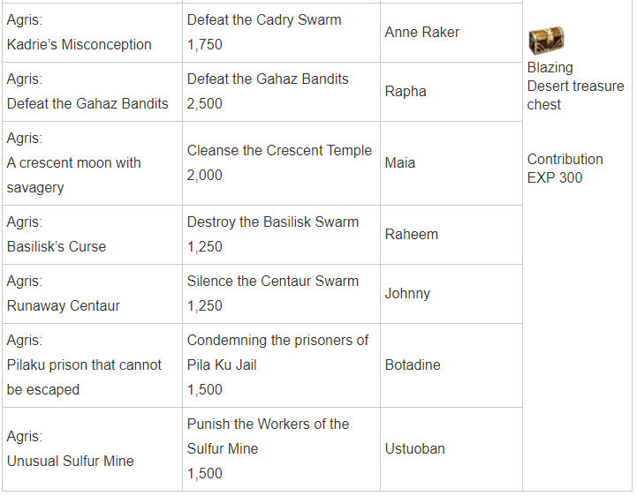Select the Basilisk's Curse quest cell
Viewport: 637px width, 496px height.
pos(92,235)
